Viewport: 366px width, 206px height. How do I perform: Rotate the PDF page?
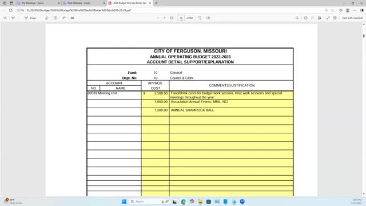(x=200, y=18)
